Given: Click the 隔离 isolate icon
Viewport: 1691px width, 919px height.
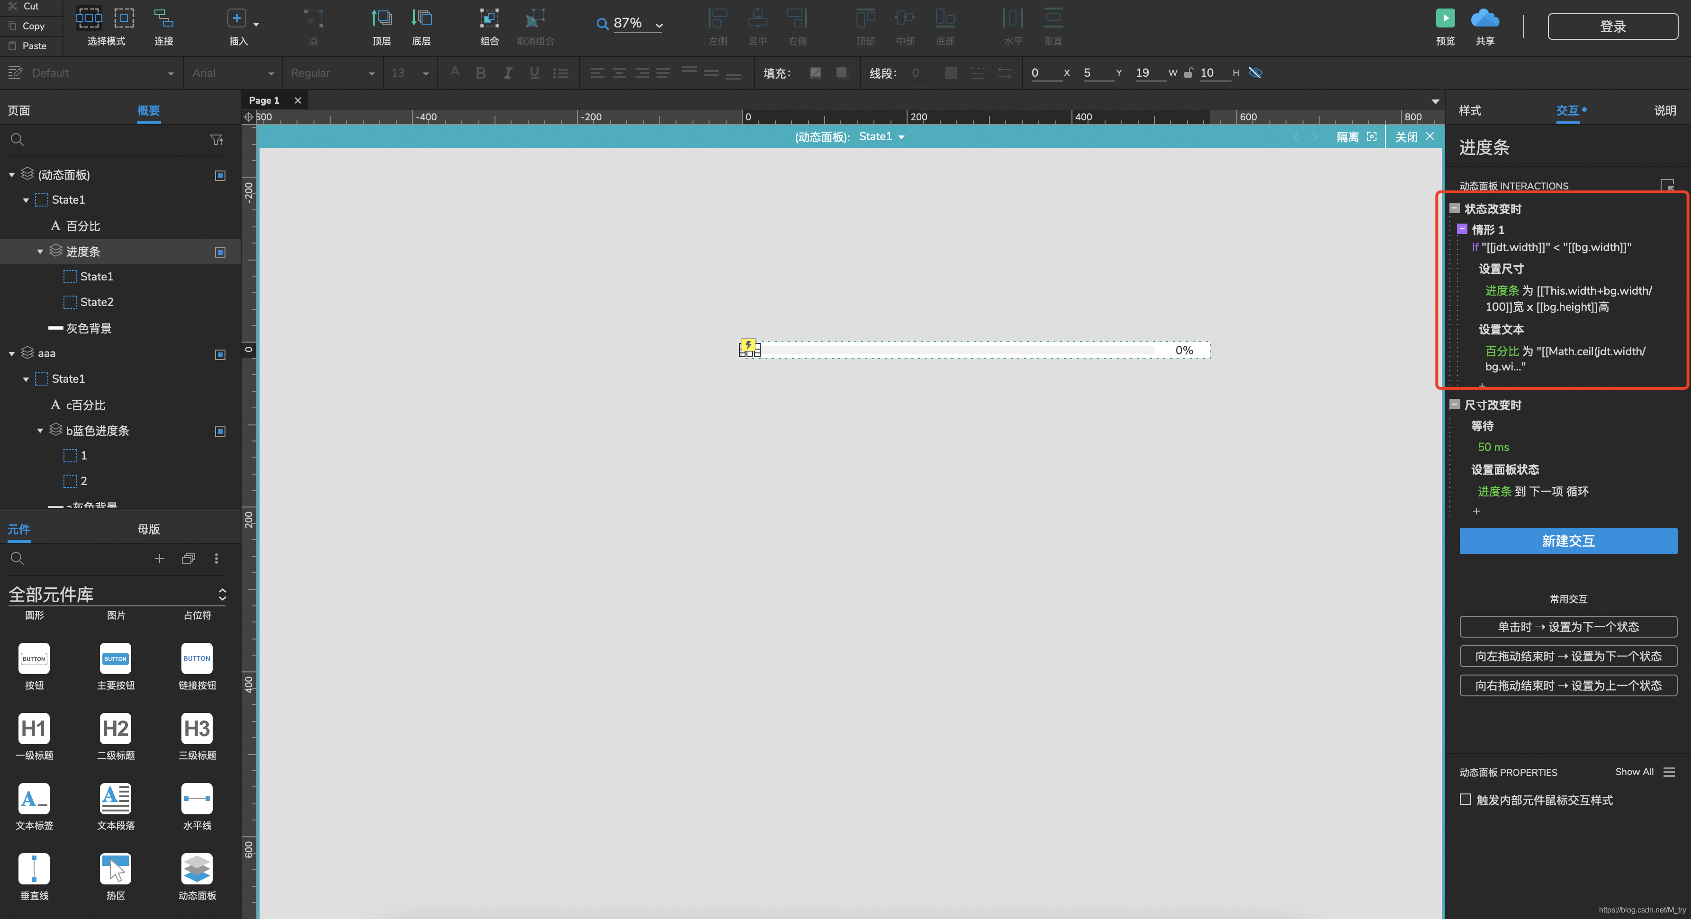Looking at the screenshot, I should point(1371,136).
